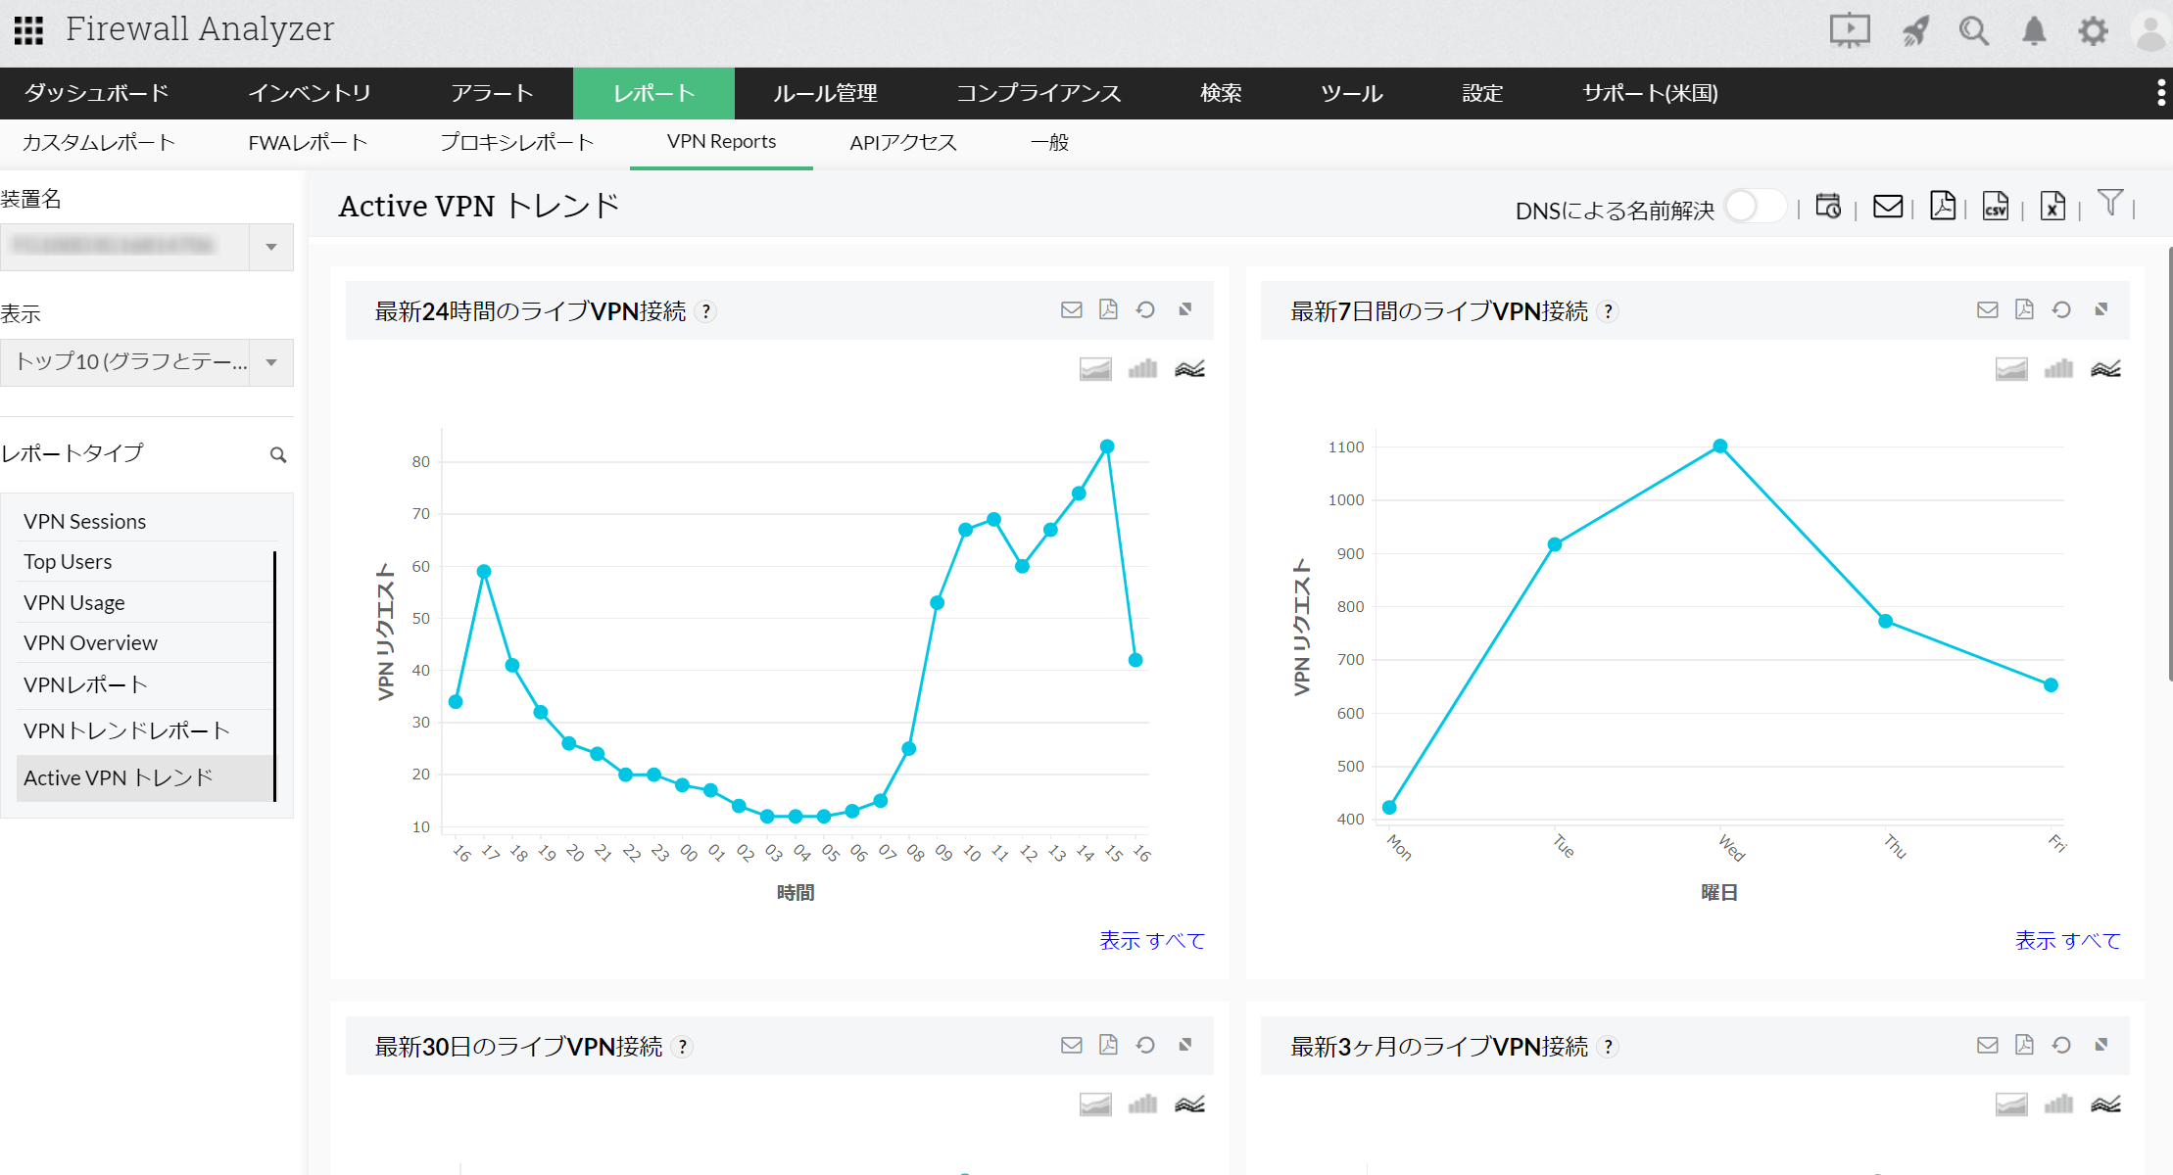The height and width of the screenshot is (1175, 2173).
Task: Click 表示 すべて link under 24-hour chart
Action: tap(1151, 941)
